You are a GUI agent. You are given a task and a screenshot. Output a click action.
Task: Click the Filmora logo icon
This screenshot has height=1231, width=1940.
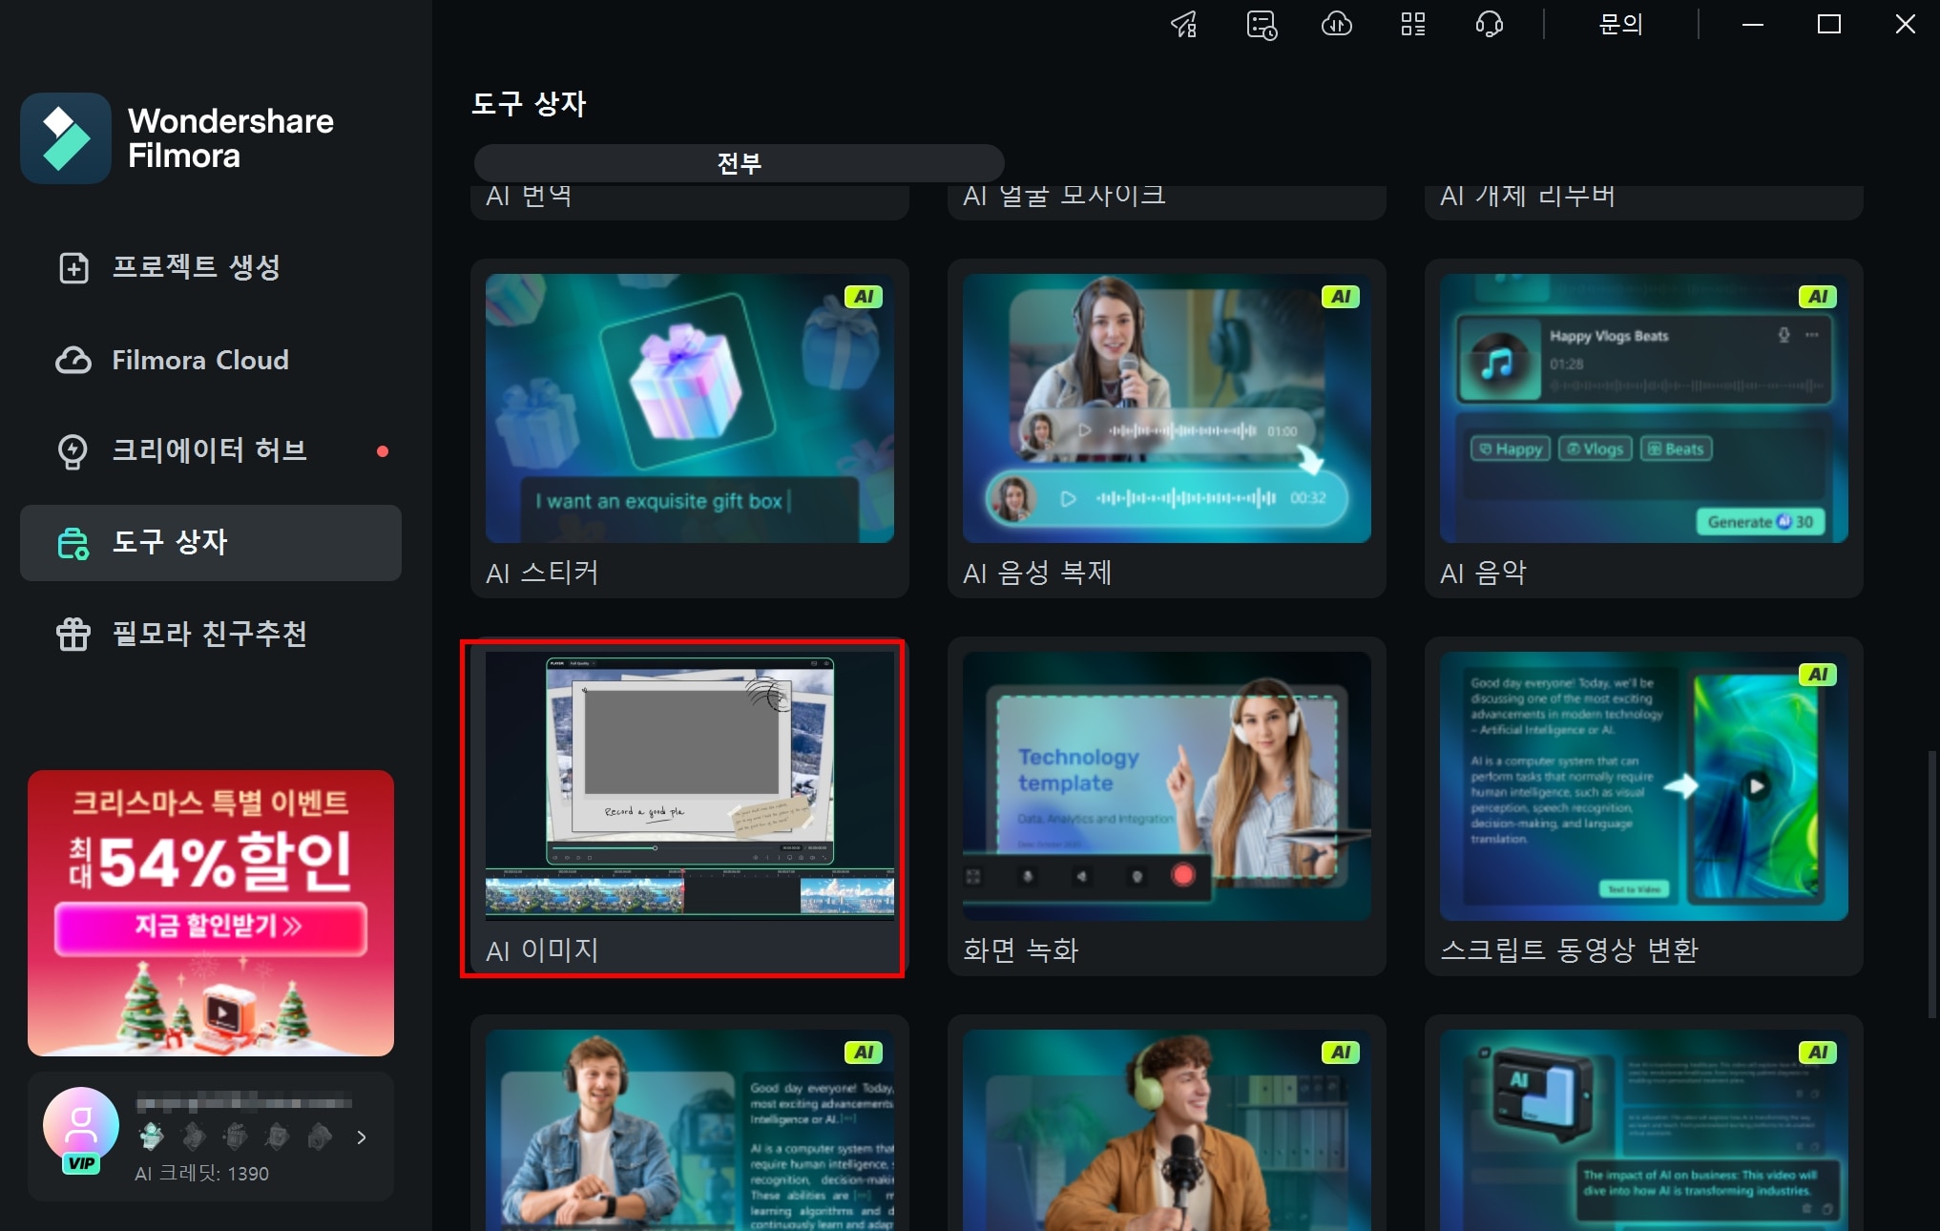point(66,138)
